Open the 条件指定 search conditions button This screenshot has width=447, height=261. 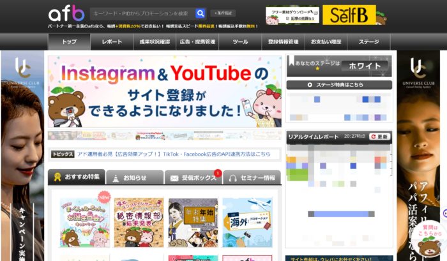[x=223, y=13]
